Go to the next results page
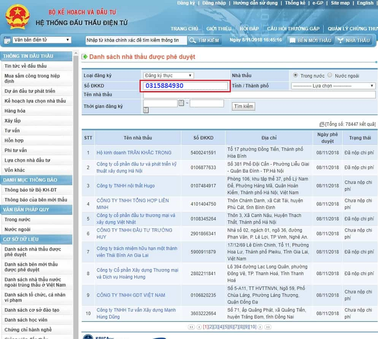This screenshot has width=378, height=339. pyautogui.click(x=260, y=327)
